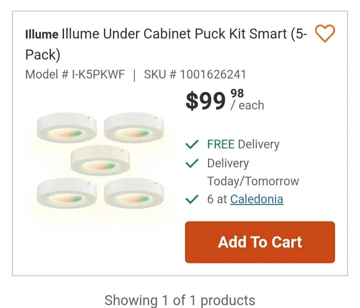This screenshot has height=308, width=360.
Task: Click the center puck light in image
Action: click(100, 160)
